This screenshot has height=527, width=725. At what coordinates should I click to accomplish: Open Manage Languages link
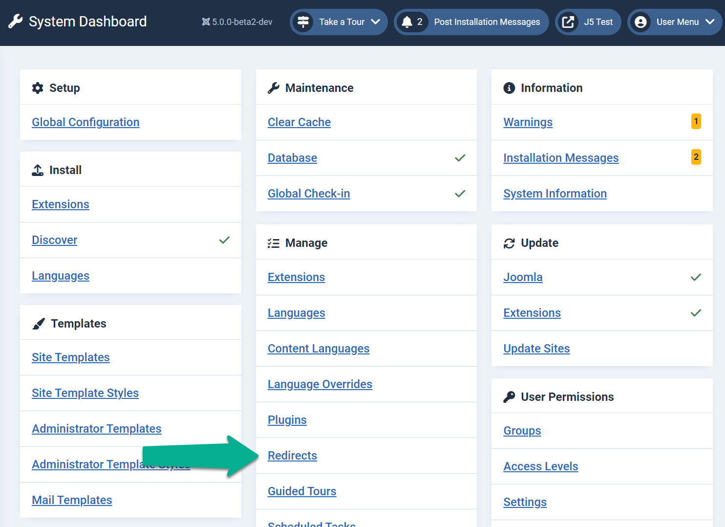coord(297,313)
